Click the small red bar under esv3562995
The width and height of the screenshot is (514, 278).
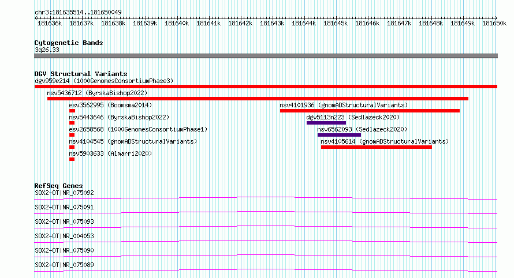coord(72,111)
